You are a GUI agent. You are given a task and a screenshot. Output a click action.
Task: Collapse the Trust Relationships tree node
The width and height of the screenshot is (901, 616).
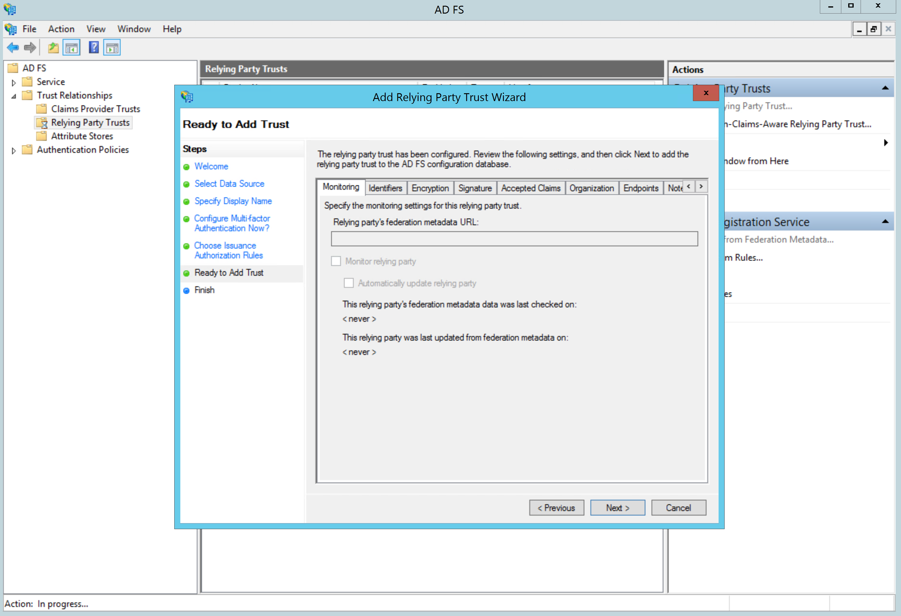[14, 96]
